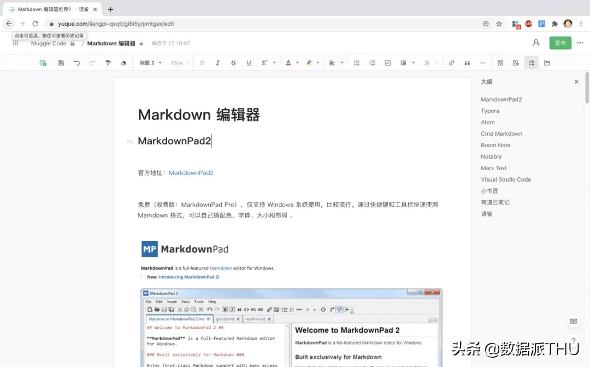The height and width of the screenshot is (367, 590).
Task: Insert a hyperlink with link icon
Action: 452,63
